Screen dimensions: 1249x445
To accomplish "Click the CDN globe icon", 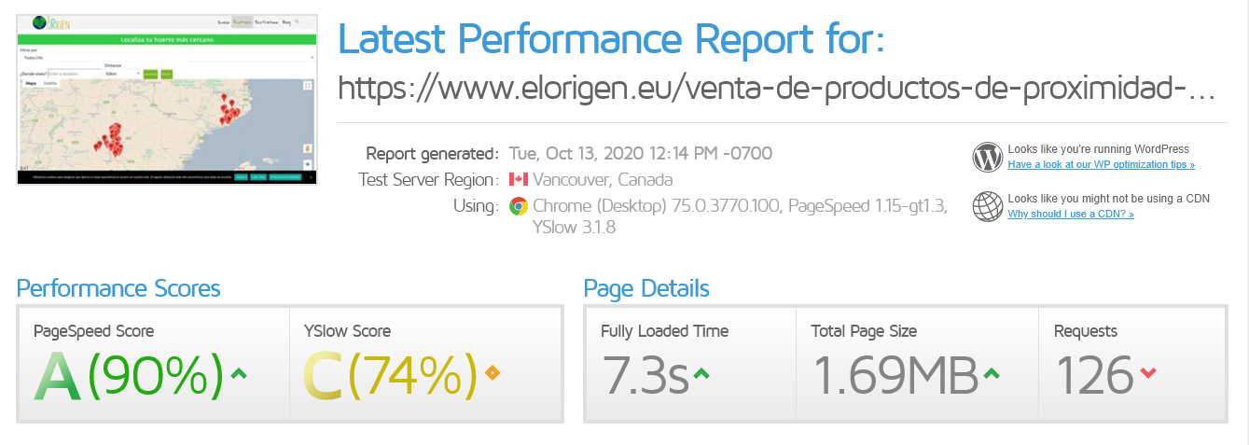I will tap(987, 206).
